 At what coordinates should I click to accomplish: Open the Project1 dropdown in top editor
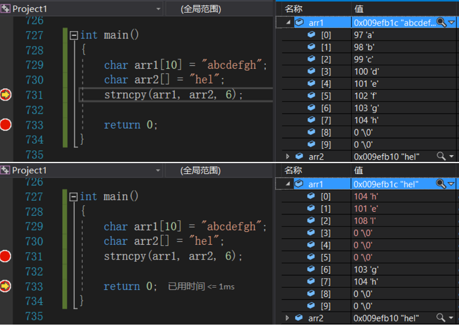point(158,9)
